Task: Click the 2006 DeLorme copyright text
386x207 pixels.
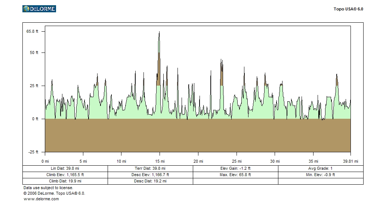Action: tap(54, 193)
